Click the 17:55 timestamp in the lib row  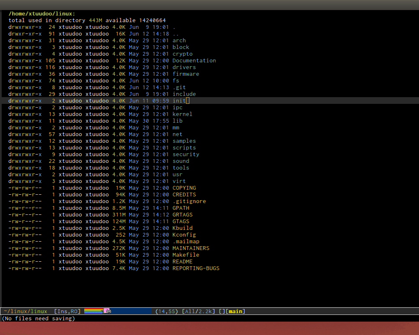160,121
